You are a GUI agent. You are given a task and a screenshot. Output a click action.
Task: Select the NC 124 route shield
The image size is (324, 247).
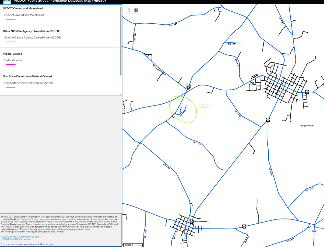(244, 227)
